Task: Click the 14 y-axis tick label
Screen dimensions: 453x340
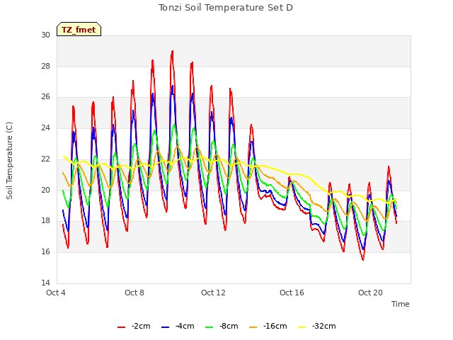Action: tap(45, 283)
